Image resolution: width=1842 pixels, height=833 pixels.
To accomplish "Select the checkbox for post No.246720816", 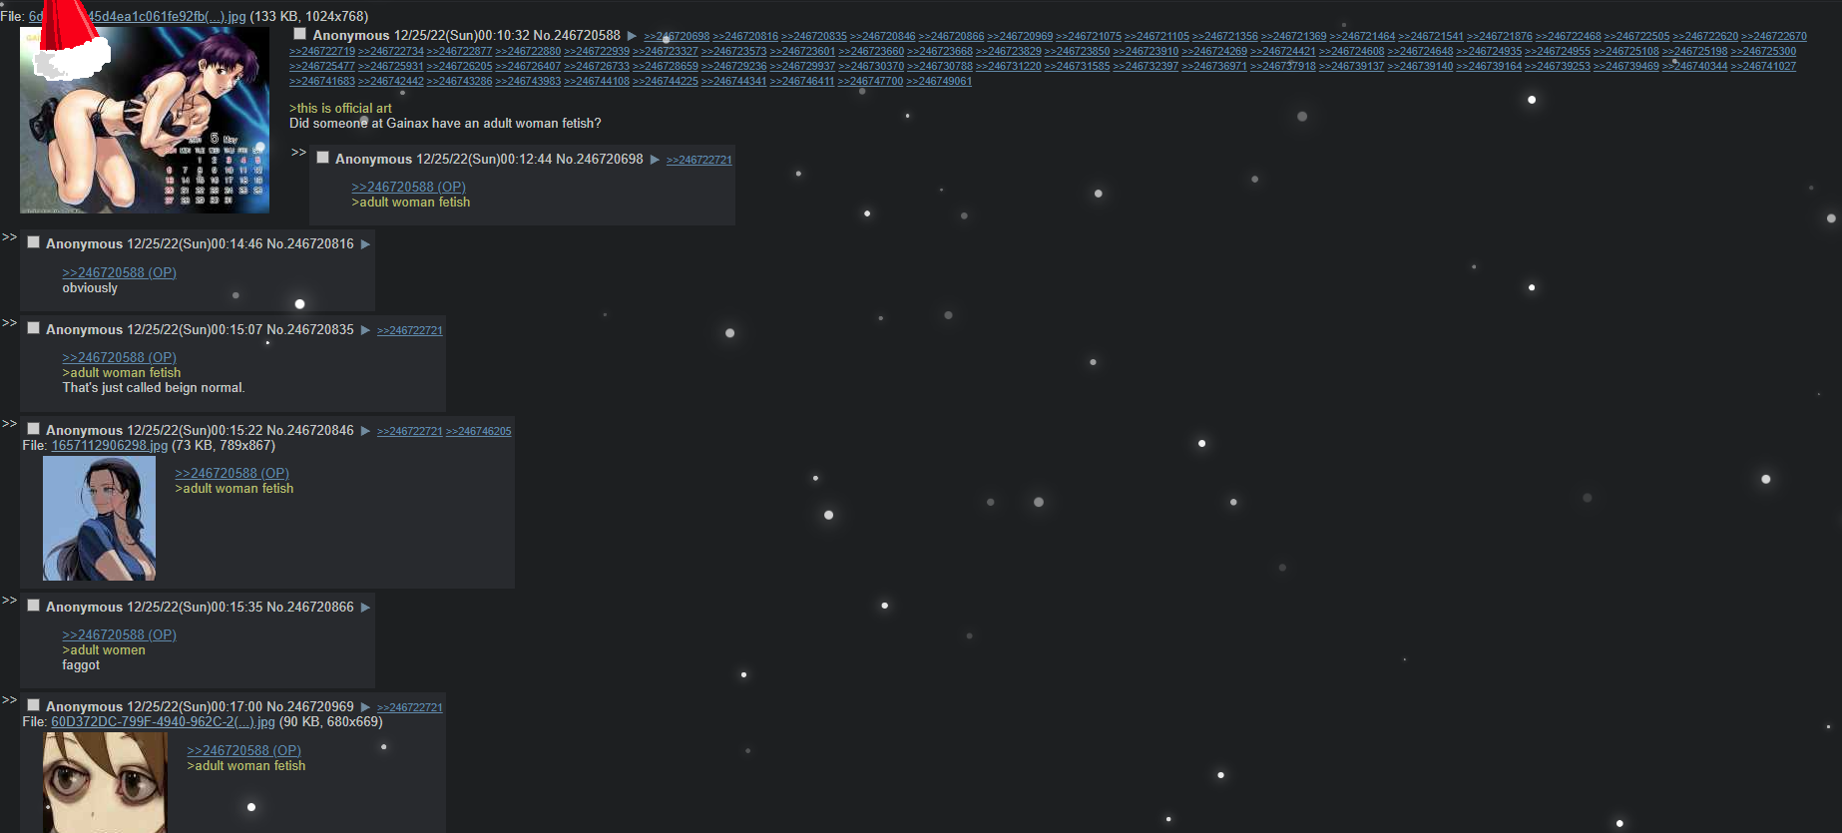I will (33, 242).
